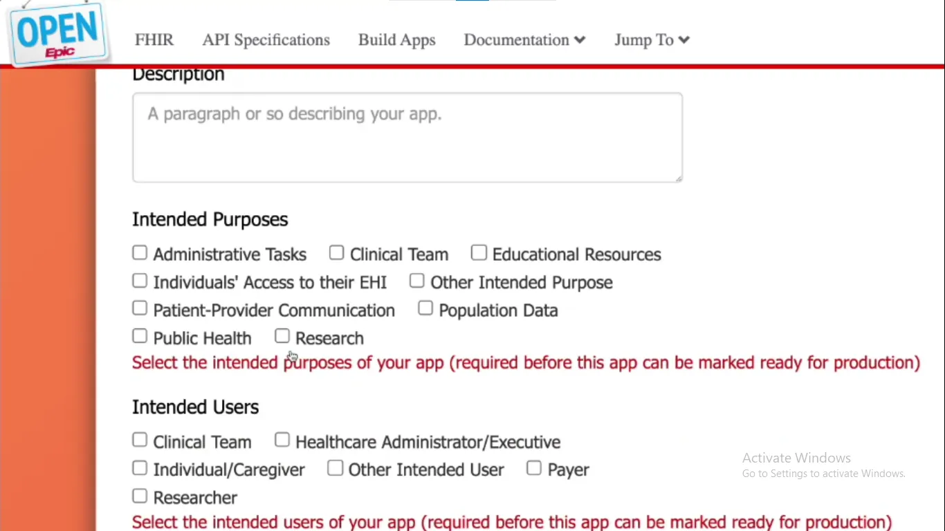Image resolution: width=945 pixels, height=531 pixels.
Task: Check Individuals' Access to their EHI
Action: pos(140,280)
